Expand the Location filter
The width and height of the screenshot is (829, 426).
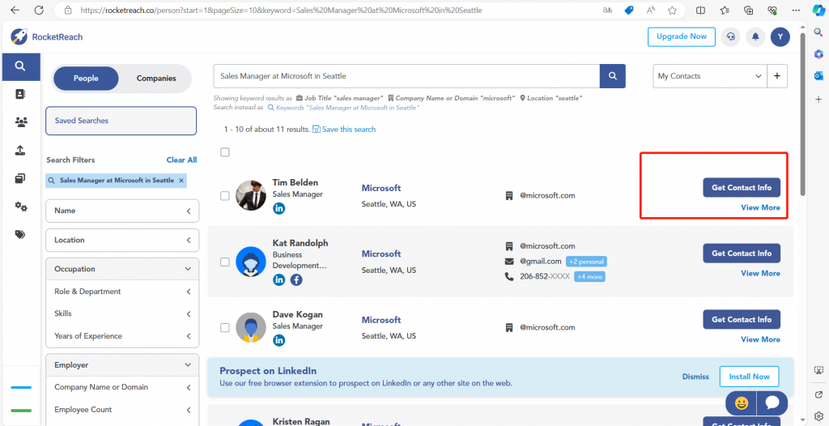(x=122, y=241)
